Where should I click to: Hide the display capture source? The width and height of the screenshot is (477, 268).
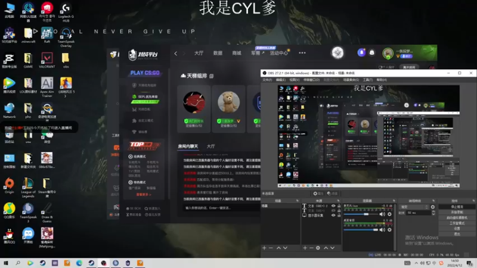[333, 216]
